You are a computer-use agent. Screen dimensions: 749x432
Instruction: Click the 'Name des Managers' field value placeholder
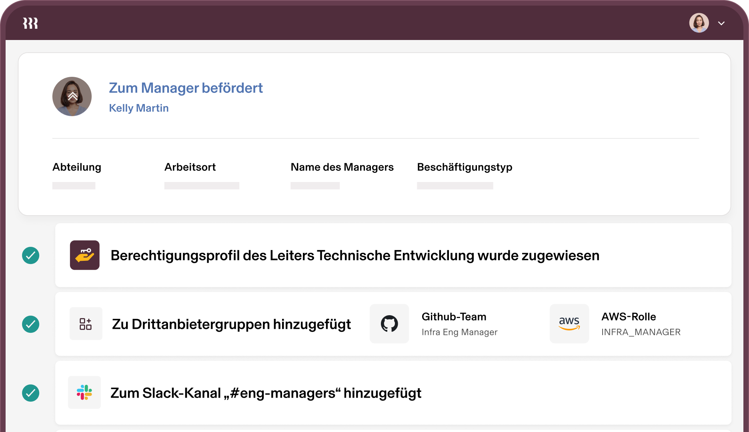[315, 186]
